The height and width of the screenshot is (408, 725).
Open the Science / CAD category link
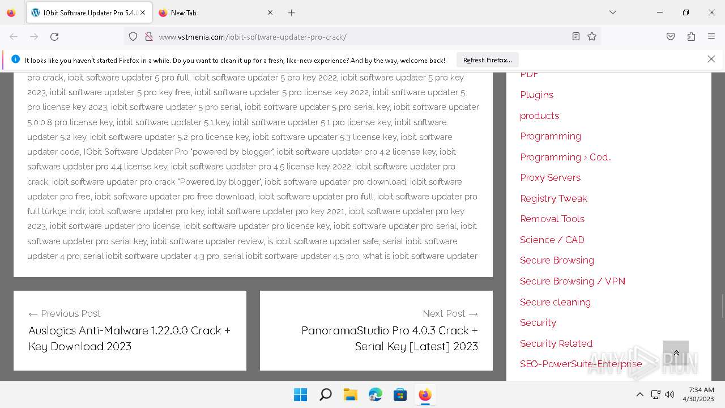(x=552, y=240)
